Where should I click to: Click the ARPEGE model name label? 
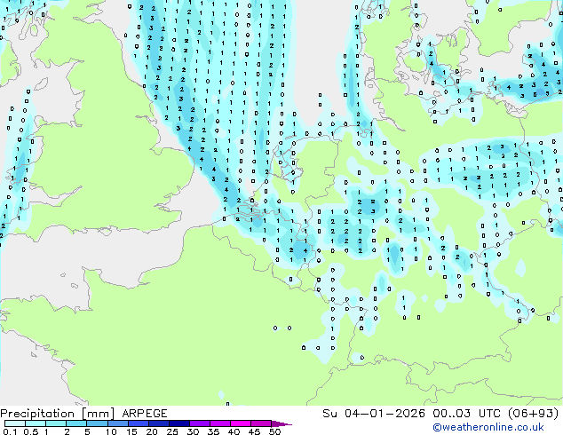point(145,414)
